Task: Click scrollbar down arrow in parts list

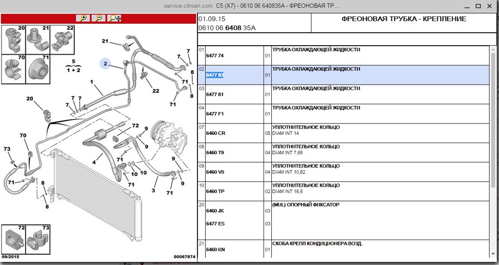Action: 493,254
